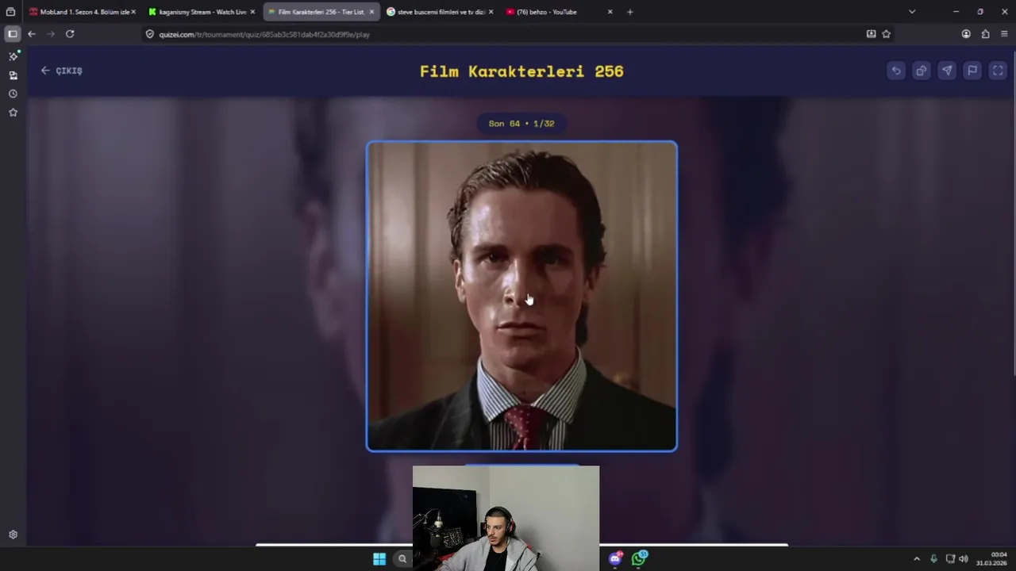
Task: Expand the tab list dropdown arrow
Action: pyautogui.click(x=912, y=12)
